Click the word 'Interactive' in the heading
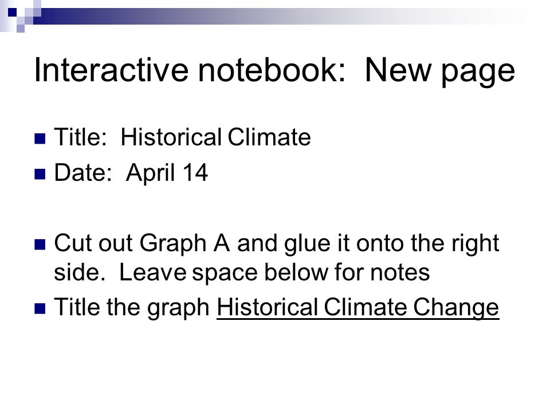Image resolution: width=550 pixels, height=412 pixels. pyautogui.click(x=111, y=69)
